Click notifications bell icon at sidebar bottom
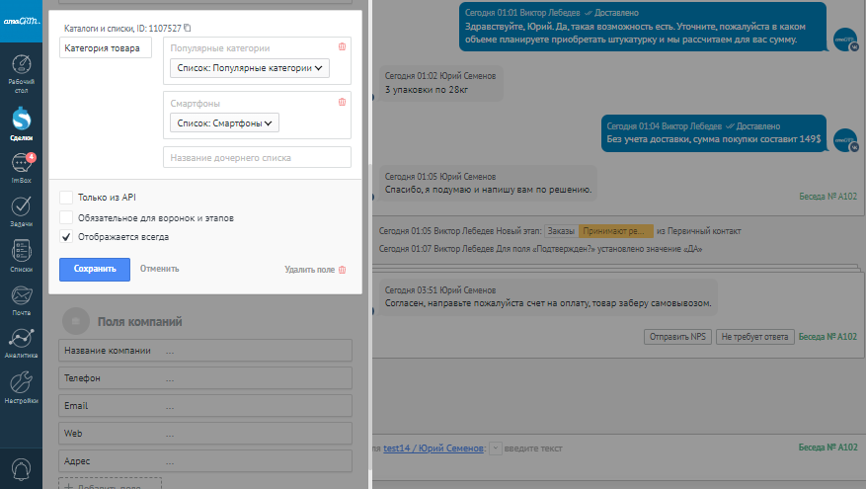 point(21,468)
